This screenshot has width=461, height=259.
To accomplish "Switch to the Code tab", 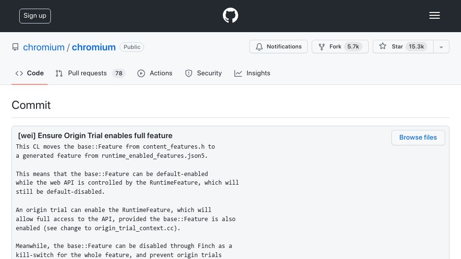I will [30, 73].
